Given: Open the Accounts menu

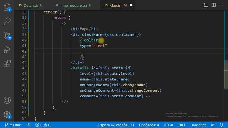Looking at the screenshot, I should pyautogui.click(x=7, y=100).
